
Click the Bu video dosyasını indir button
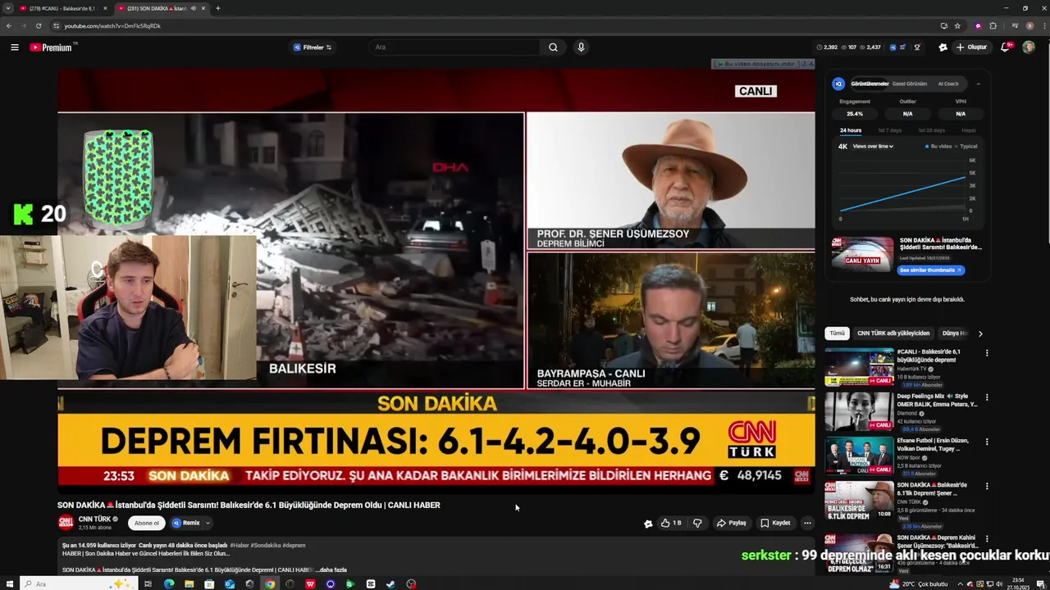[x=758, y=63]
